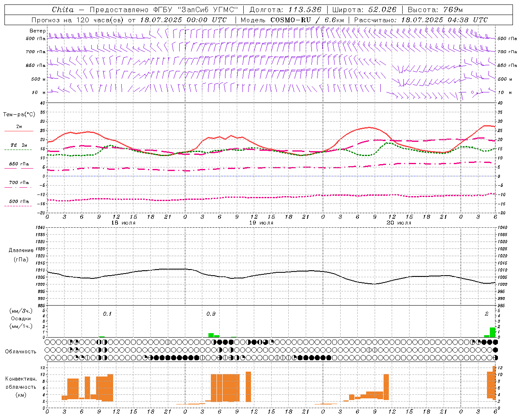Viewport: 519px width, 415px height.
Task: Click the elevation text Высота: 769м
Action: coord(435,10)
